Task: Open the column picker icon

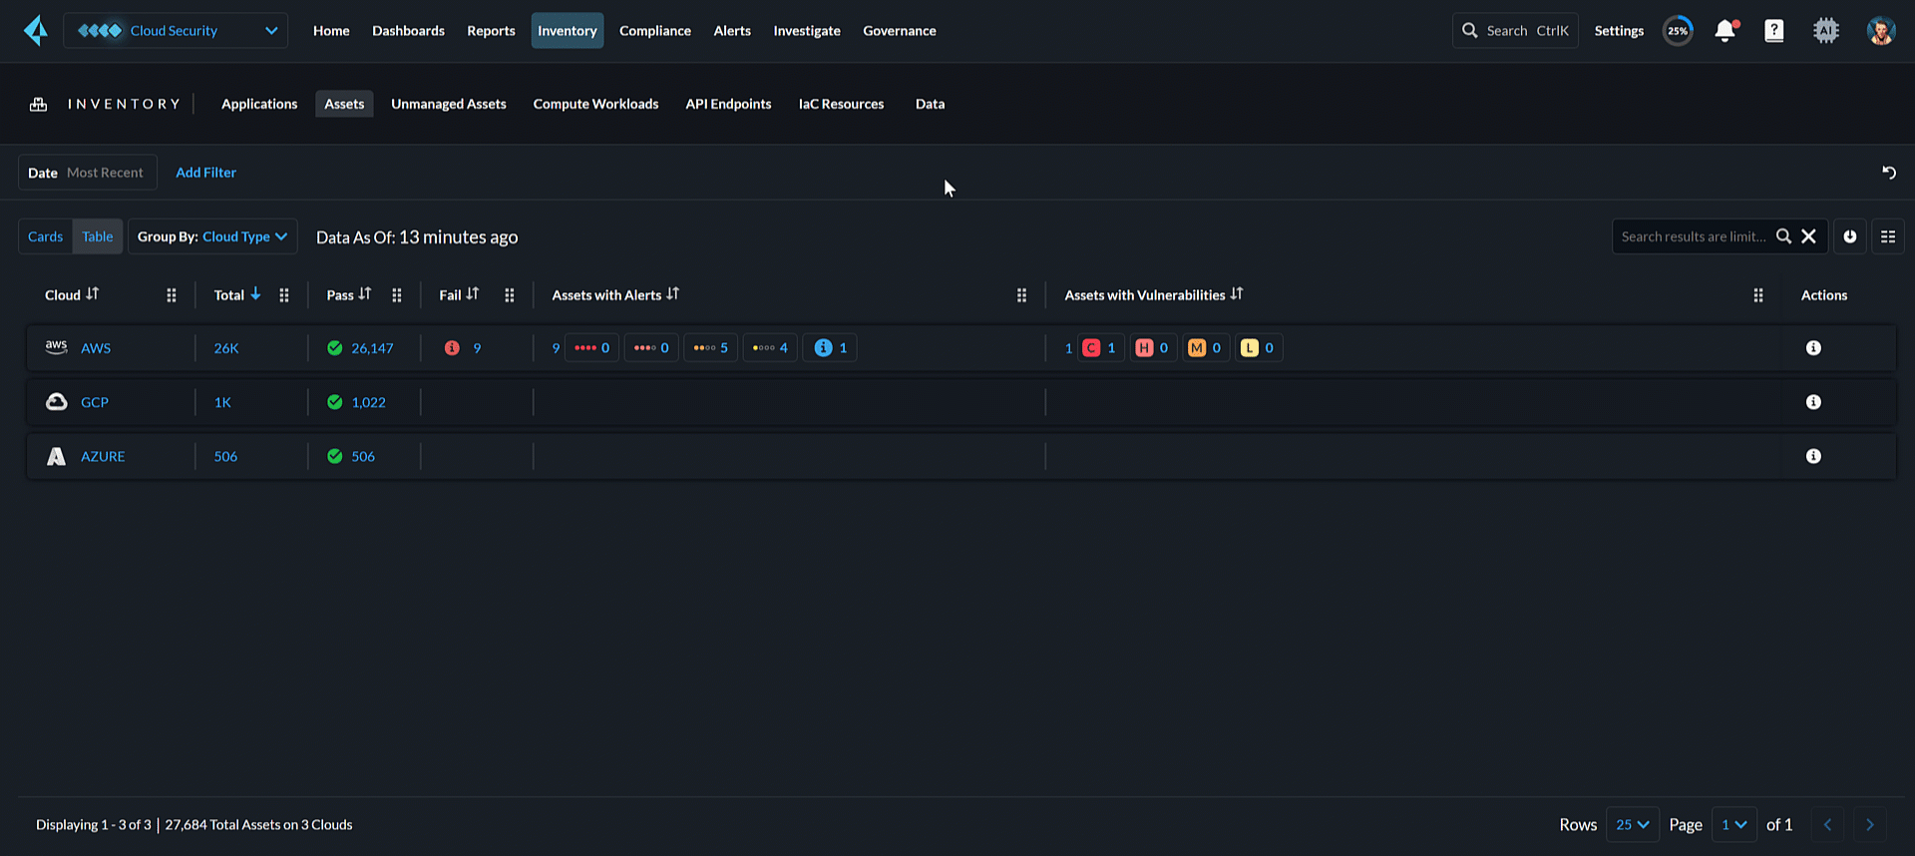Action: [x=1888, y=236]
